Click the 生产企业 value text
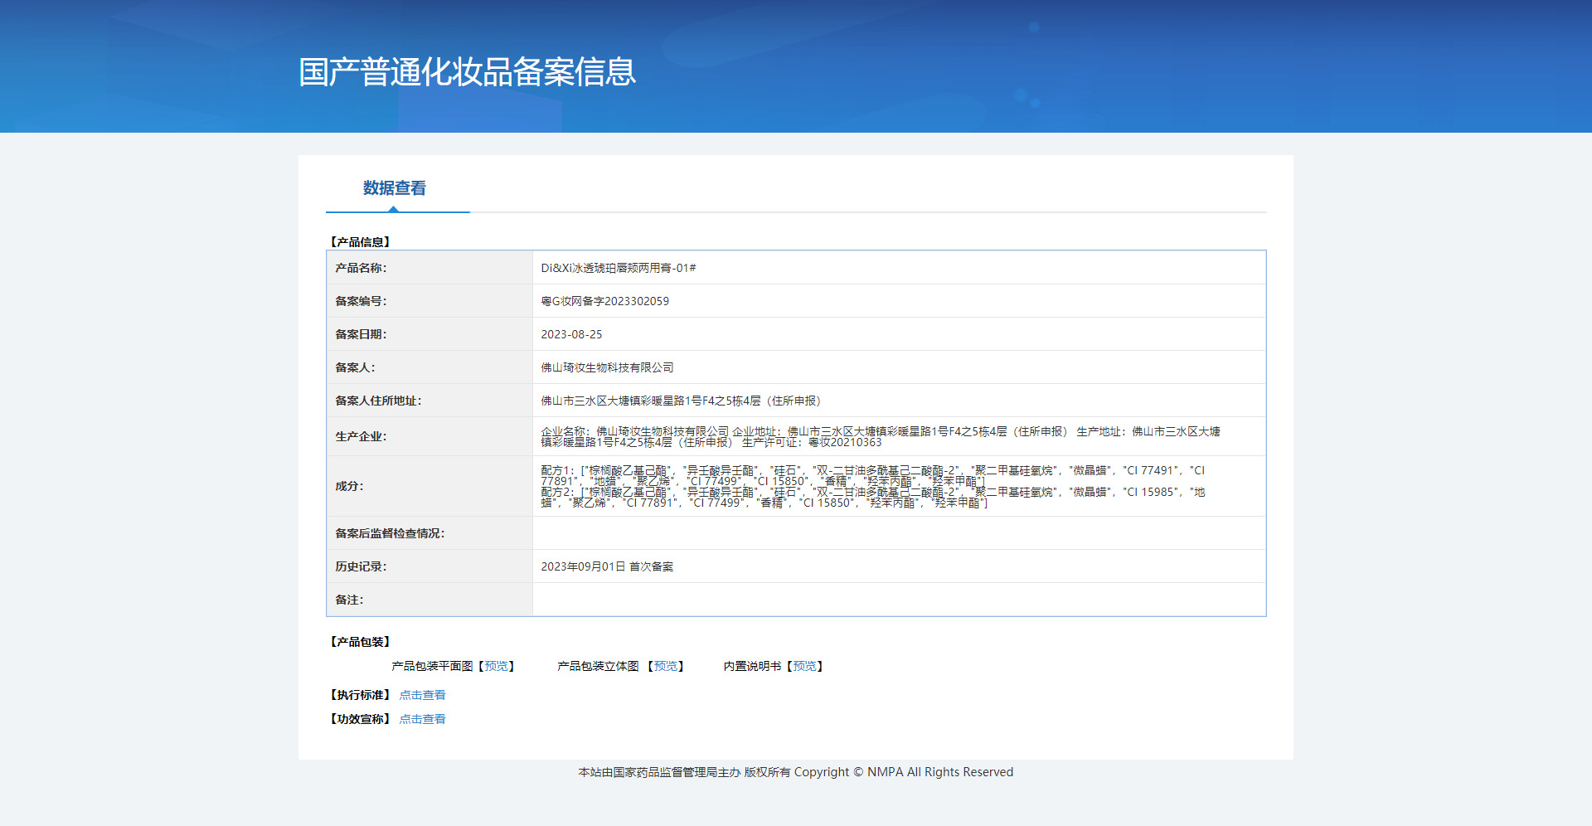The image size is (1592, 826). tap(881, 436)
